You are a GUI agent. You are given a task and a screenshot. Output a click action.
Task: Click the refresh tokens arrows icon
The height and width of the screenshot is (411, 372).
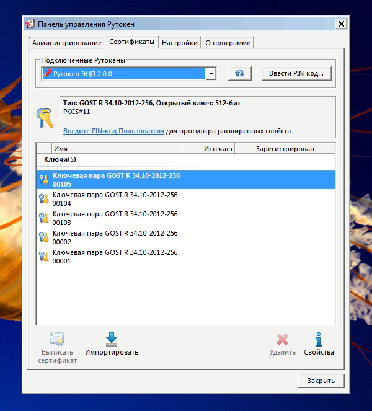(x=239, y=73)
